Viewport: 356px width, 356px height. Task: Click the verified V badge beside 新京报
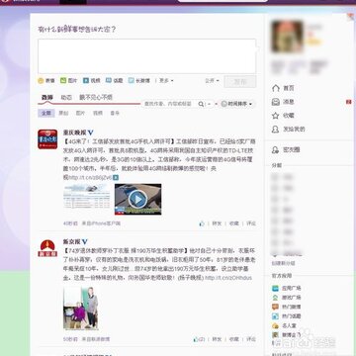point(85,241)
